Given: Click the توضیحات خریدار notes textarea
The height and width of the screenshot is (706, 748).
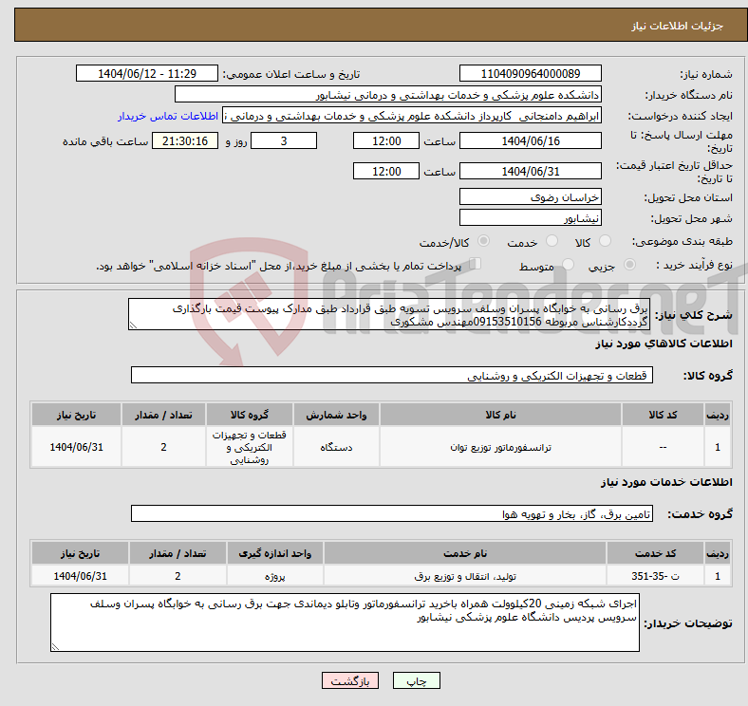Looking at the screenshot, I should pyautogui.click(x=345, y=622).
